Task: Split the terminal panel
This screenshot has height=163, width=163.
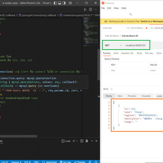Action: (82, 141)
